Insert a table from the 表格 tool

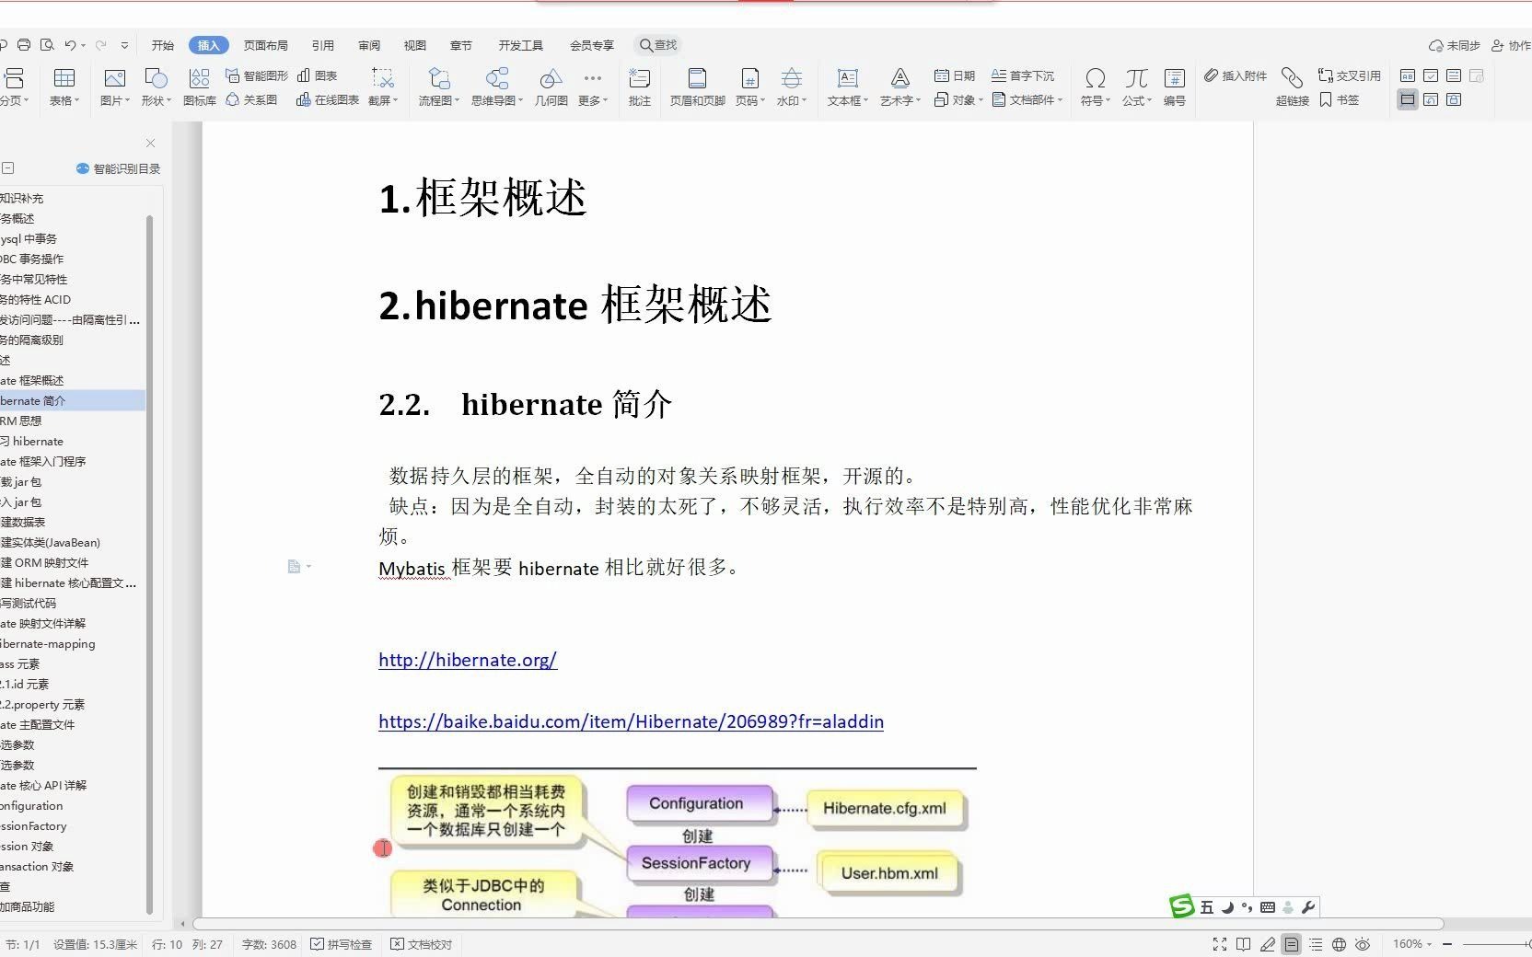(64, 87)
